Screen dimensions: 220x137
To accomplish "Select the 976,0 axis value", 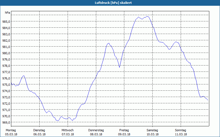I will point(6,78).
